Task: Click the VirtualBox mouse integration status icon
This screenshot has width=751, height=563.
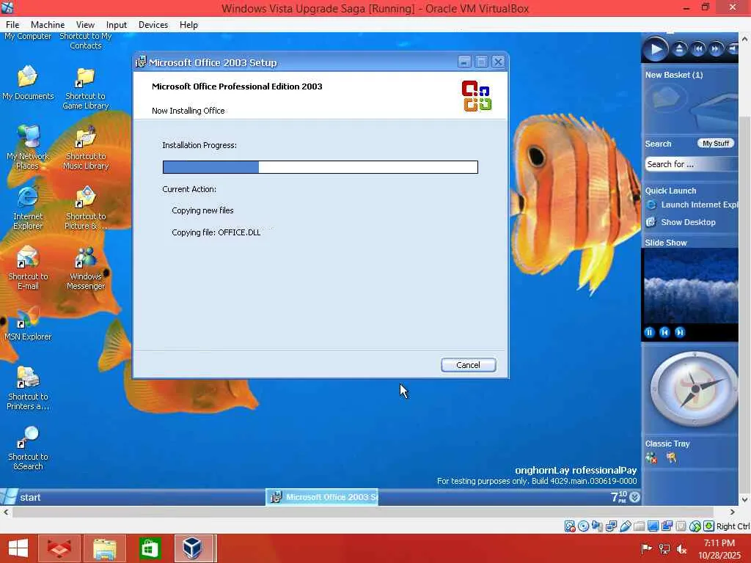Action: (x=695, y=526)
